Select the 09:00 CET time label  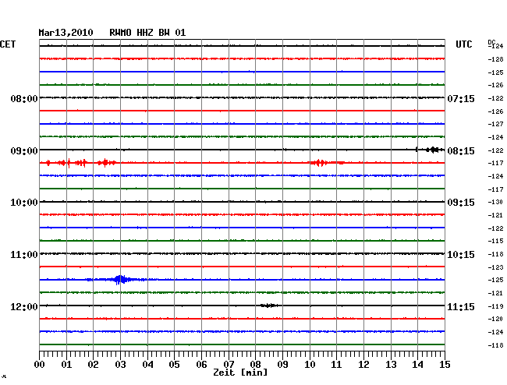pyautogui.click(x=24, y=151)
